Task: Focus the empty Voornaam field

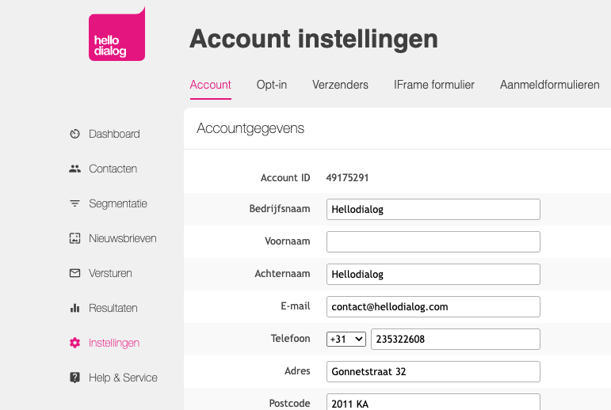Action: point(433,241)
